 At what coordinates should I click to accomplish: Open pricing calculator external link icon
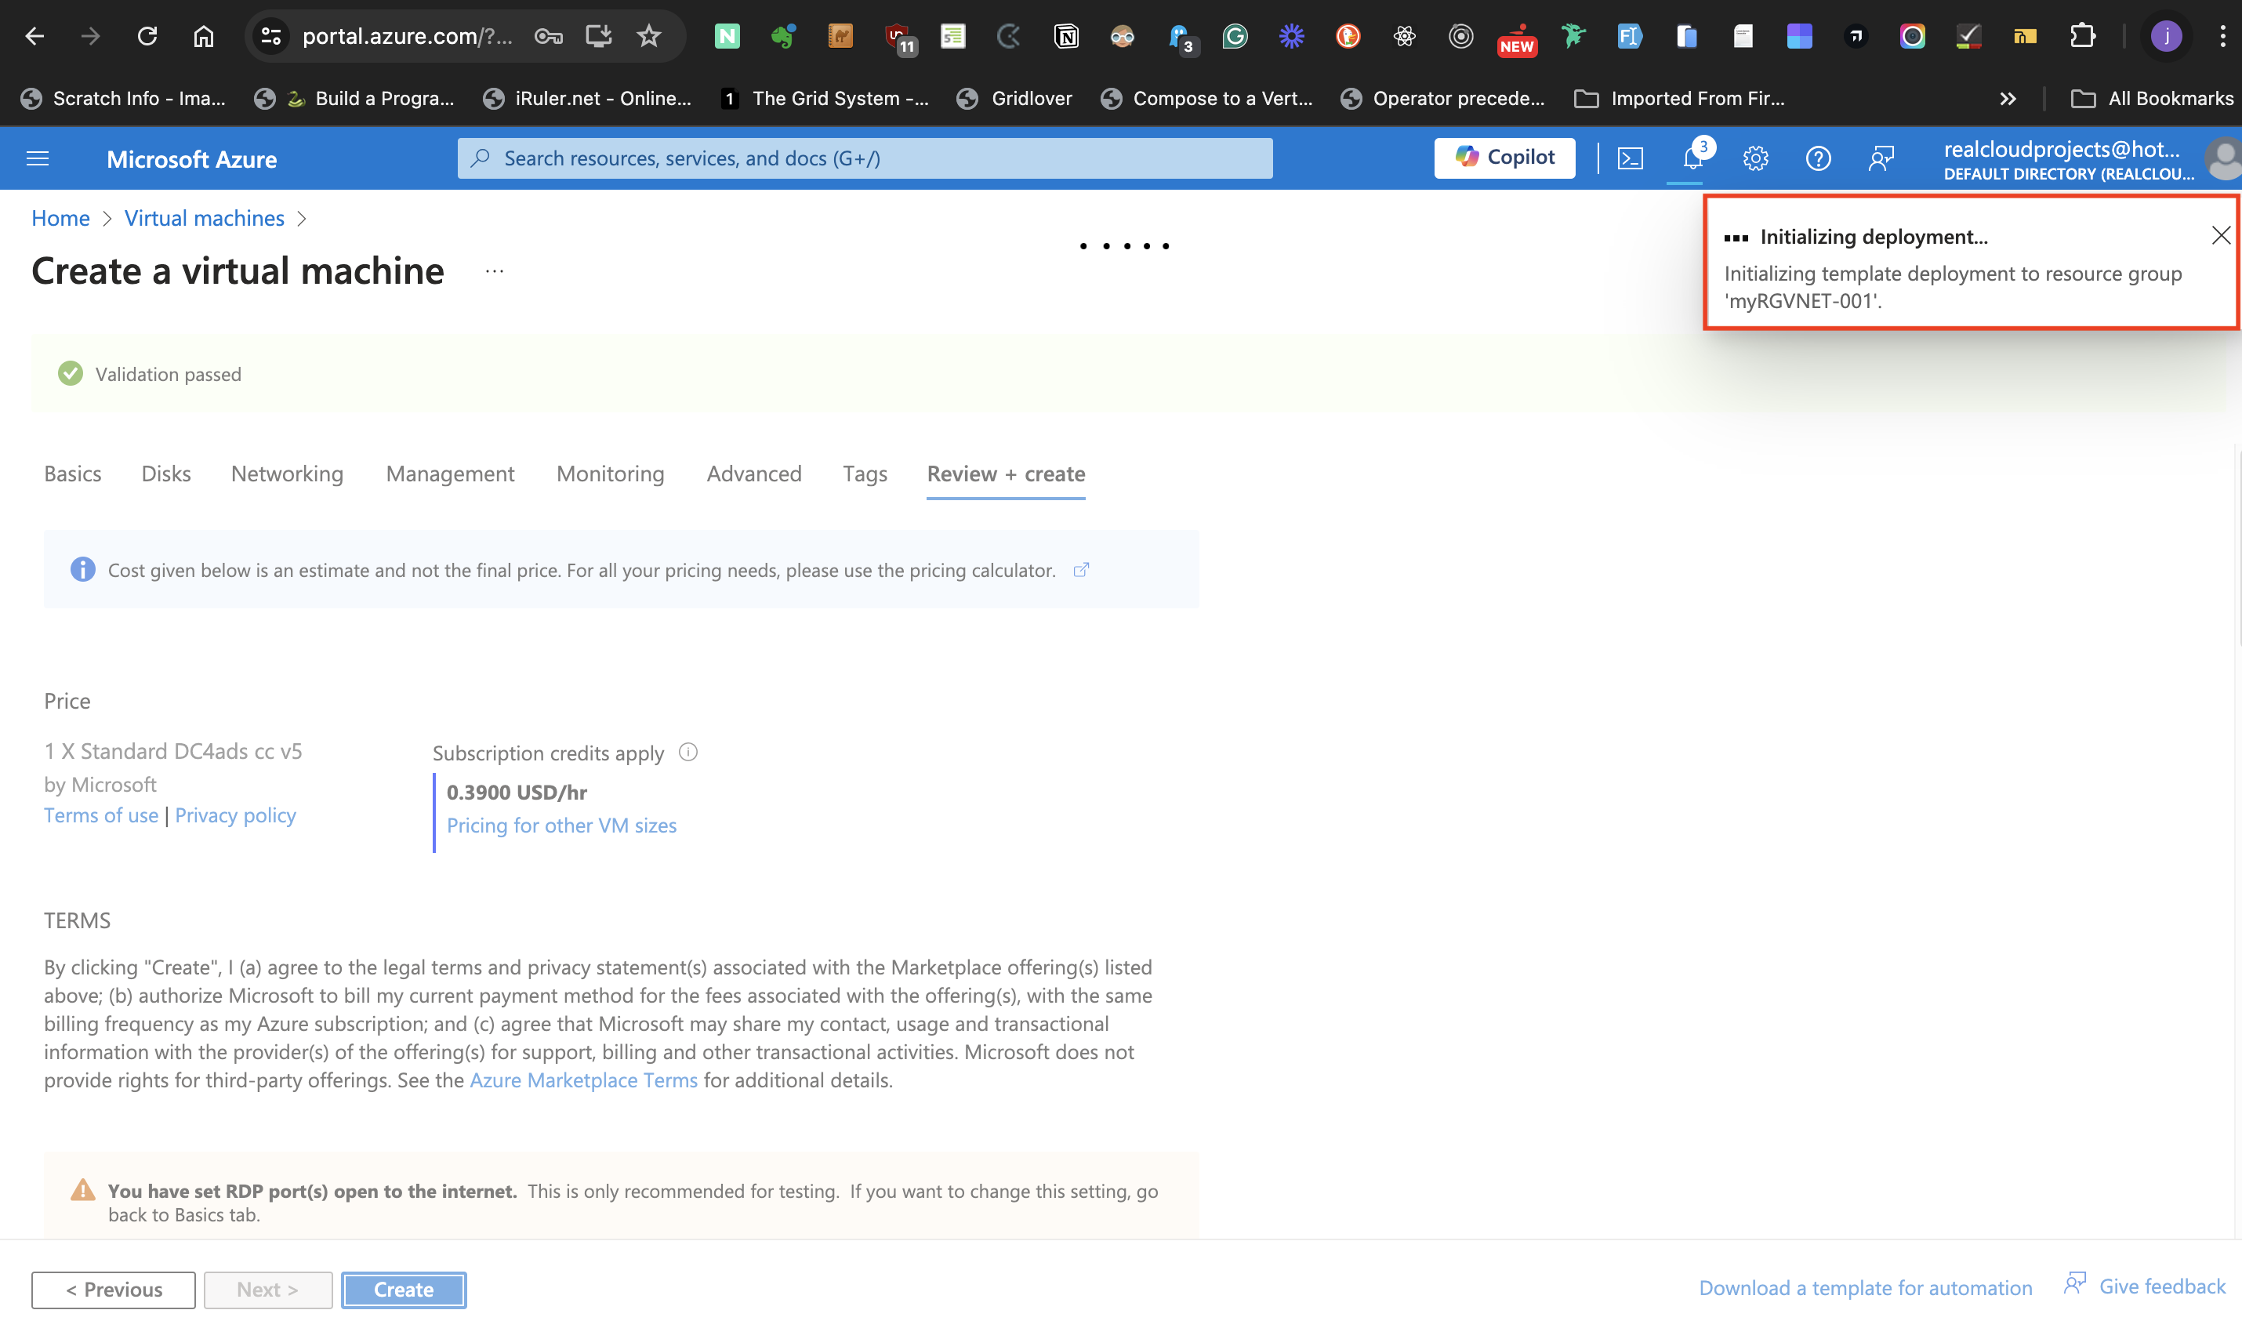coord(1081,570)
